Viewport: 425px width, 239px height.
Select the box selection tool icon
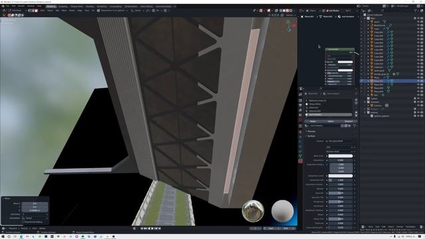tap(9, 15)
